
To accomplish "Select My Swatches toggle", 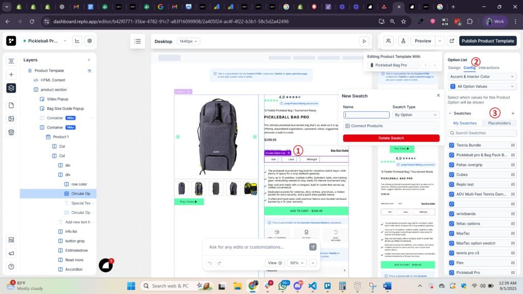I will (x=465, y=123).
